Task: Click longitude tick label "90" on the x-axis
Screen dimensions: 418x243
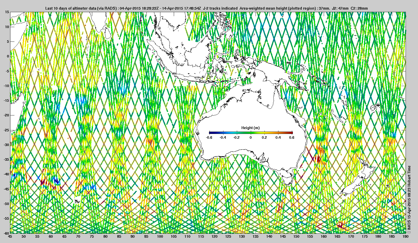Action: [132, 236]
